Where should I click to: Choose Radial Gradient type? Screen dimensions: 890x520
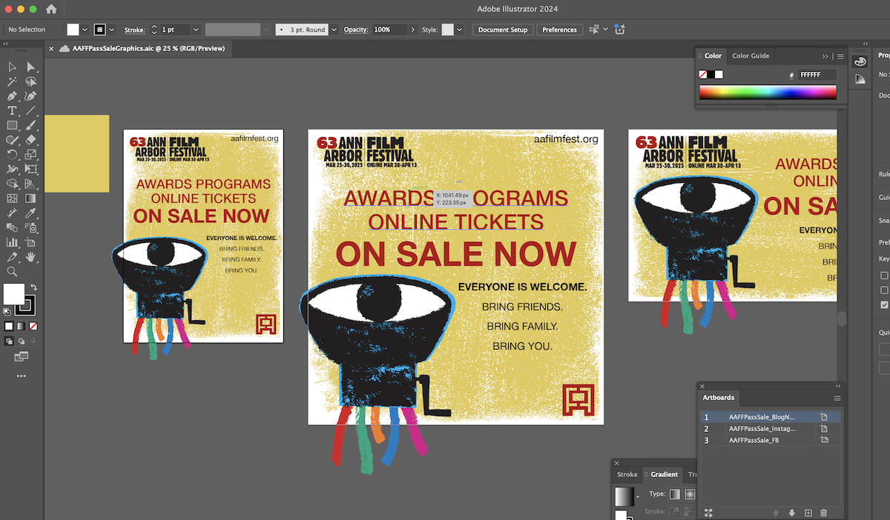tap(690, 494)
